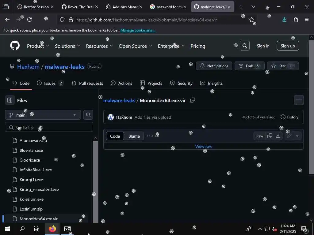The width and height of the screenshot is (314, 235).
Task: Open the Firefox downloads panel
Action: [x=284, y=20]
